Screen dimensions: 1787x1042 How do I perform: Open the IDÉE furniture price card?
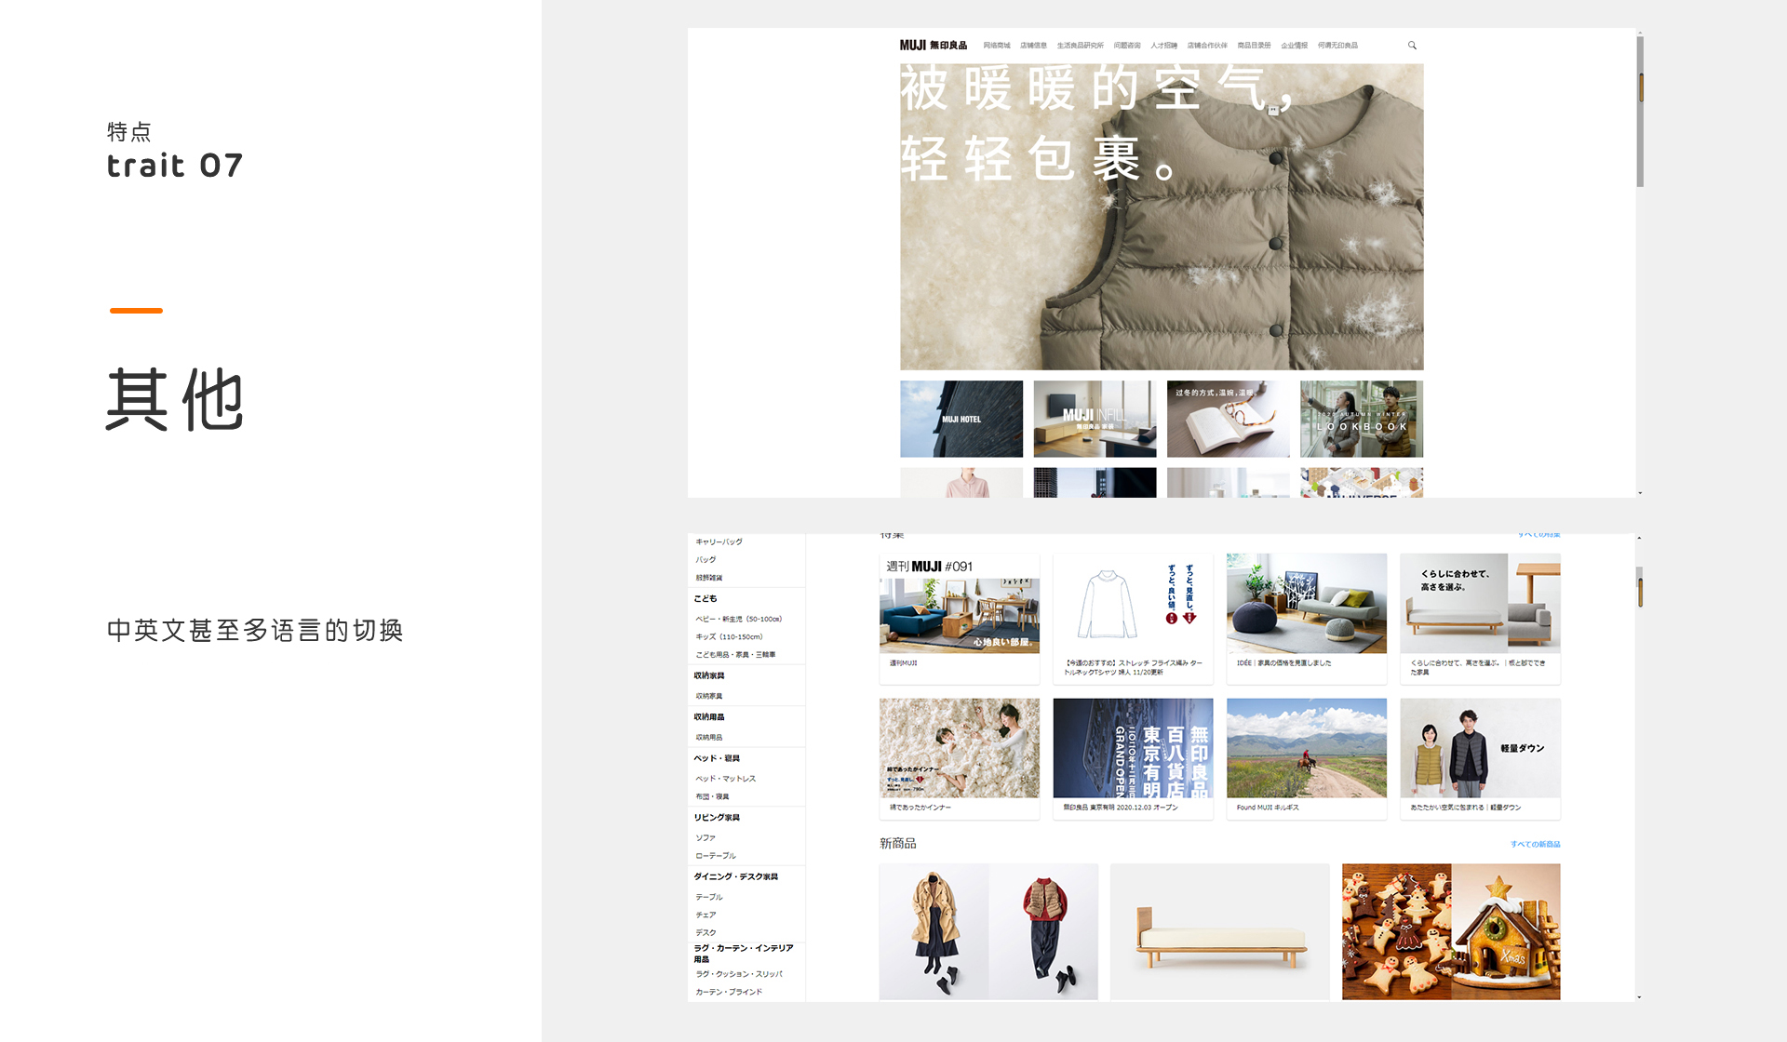[x=1307, y=619]
